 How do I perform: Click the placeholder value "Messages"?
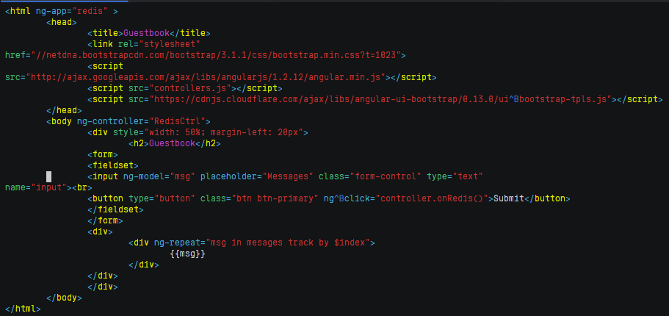(x=288, y=177)
